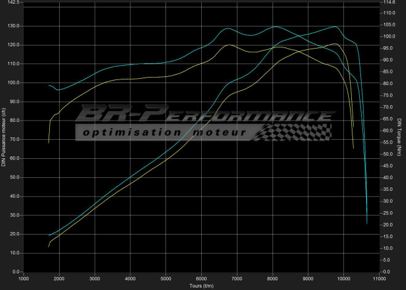Click the 8000 tick label on x-axis
The height and width of the screenshot is (290, 406).
pyautogui.click(x=273, y=279)
